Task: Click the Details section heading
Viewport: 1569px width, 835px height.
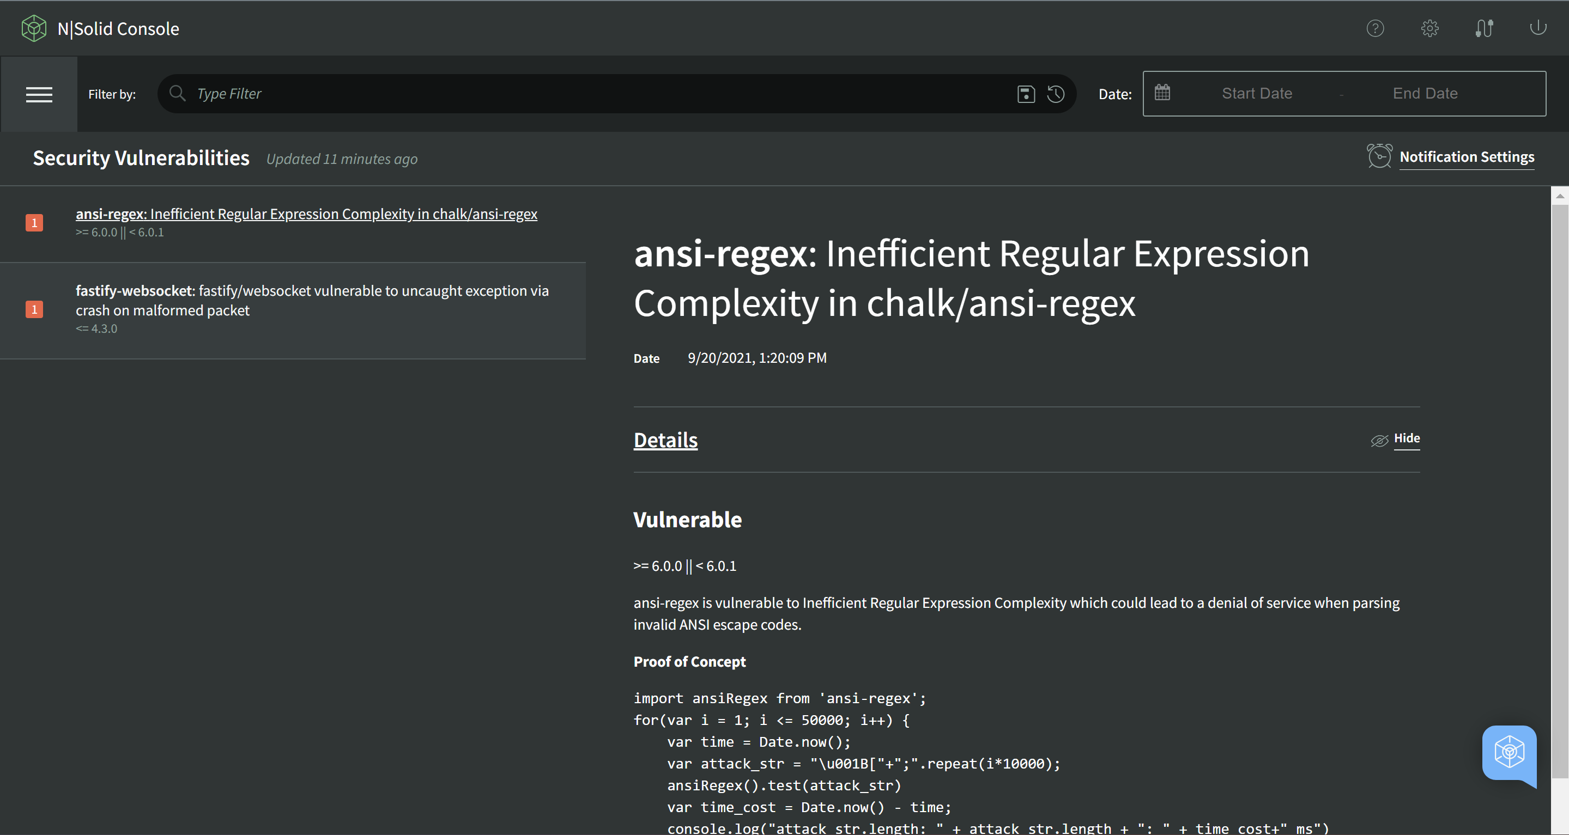Action: 665,440
